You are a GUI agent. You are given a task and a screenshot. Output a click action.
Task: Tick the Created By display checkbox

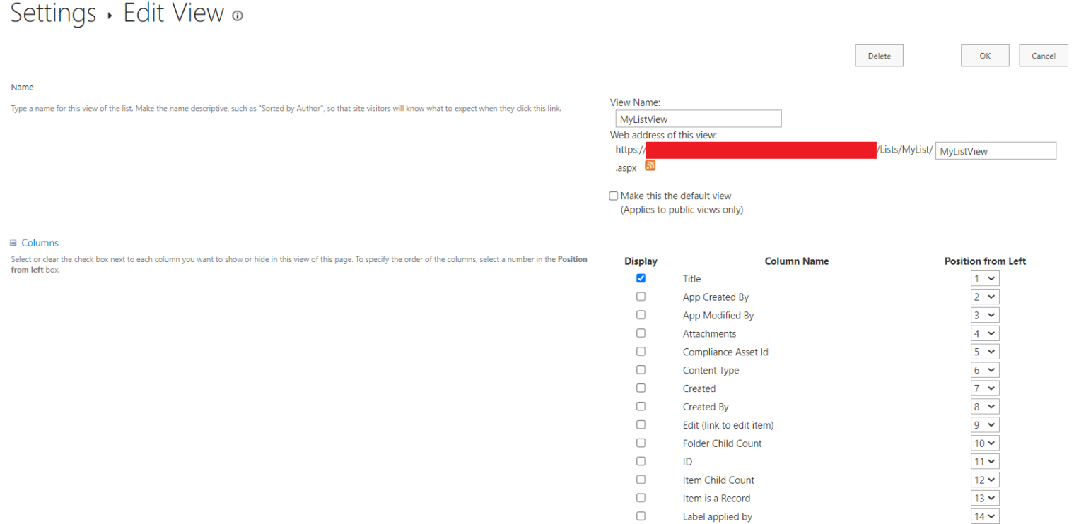[641, 407]
